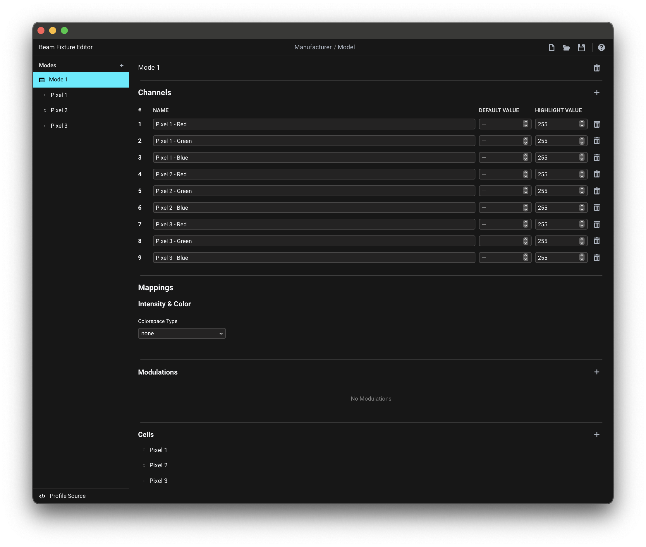
Task: Open Pixel 1 in the Cells list
Action: tap(158, 450)
